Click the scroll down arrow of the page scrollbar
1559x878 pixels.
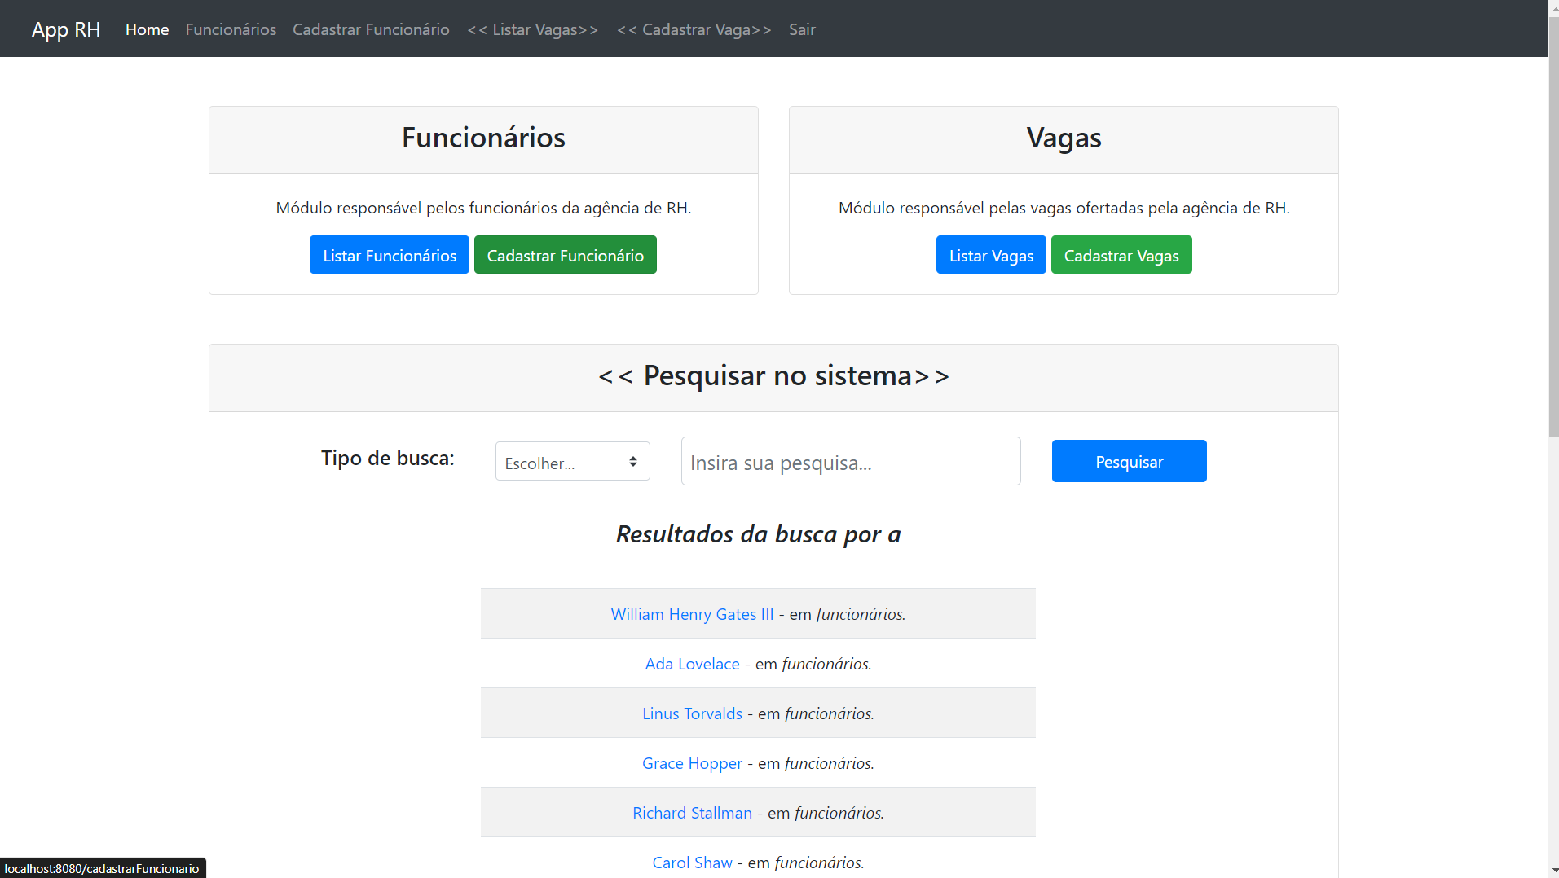pyautogui.click(x=1552, y=871)
